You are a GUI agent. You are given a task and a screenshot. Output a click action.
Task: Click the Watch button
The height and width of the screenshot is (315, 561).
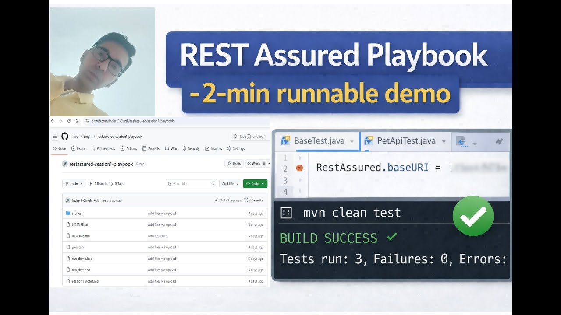coord(258,164)
